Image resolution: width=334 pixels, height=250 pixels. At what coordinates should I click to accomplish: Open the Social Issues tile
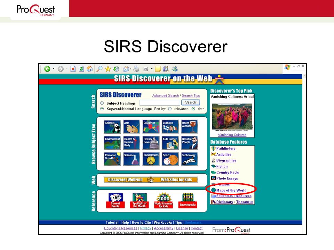151,159
